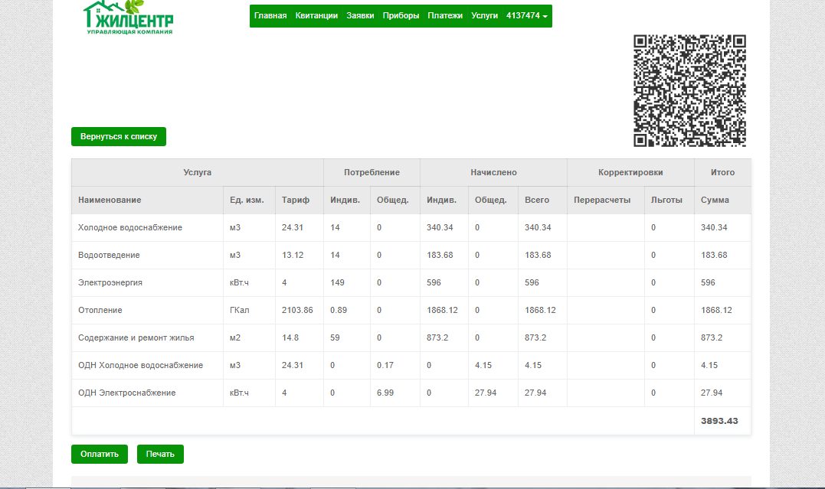Viewport: 825px width, 489px height.
Task: Click the Водоотведение tariff 13.12
Action: (293, 255)
